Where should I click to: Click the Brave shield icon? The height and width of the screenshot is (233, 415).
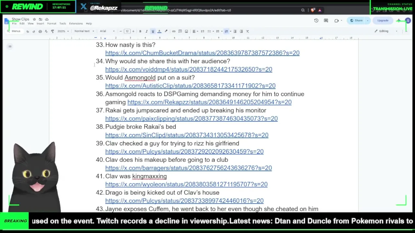pos(313,10)
